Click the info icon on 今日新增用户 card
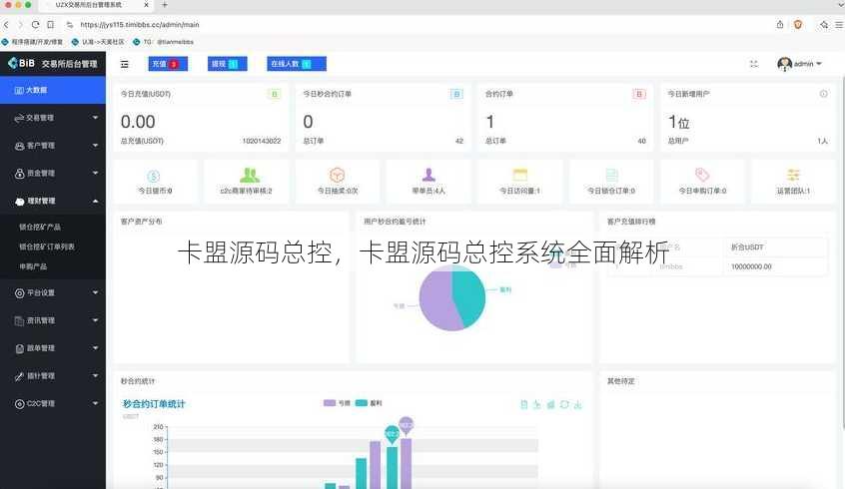This screenshot has width=845, height=489. pos(823,94)
